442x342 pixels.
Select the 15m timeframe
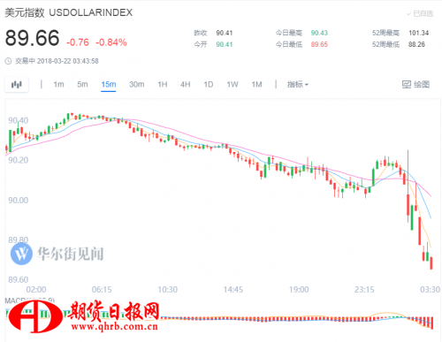coord(109,85)
